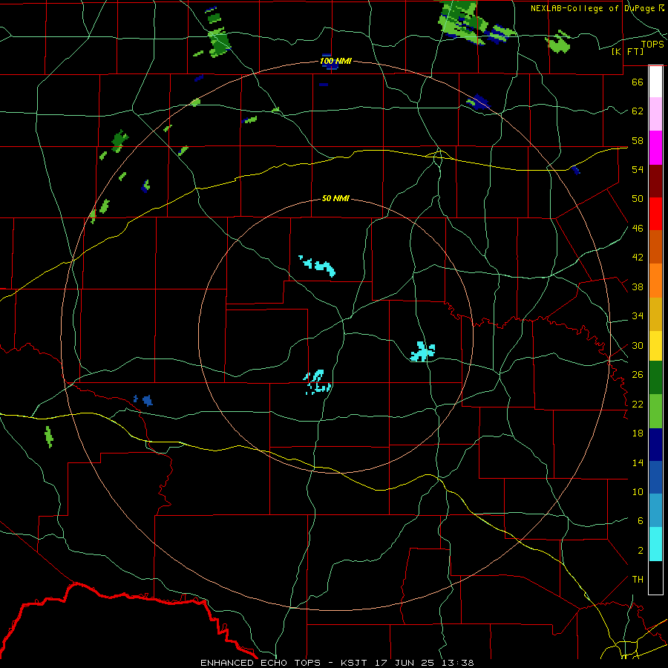Click the [K FT] units label
The height and width of the screenshot is (668, 668).
pyautogui.click(x=627, y=52)
